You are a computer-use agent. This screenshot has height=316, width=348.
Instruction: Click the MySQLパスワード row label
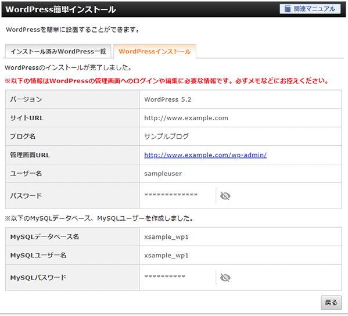coord(38,278)
